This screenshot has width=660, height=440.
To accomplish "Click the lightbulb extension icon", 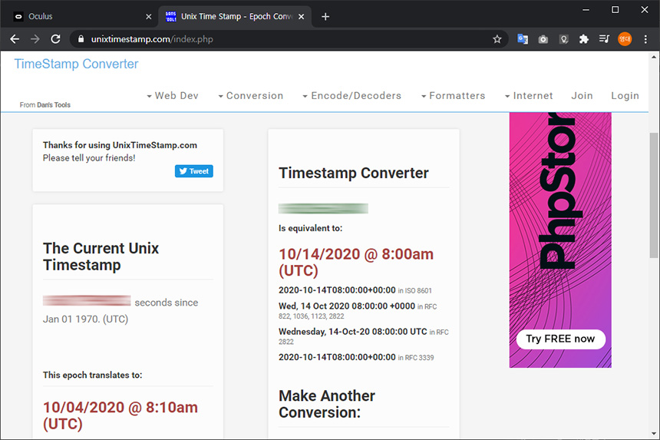I will [563, 39].
